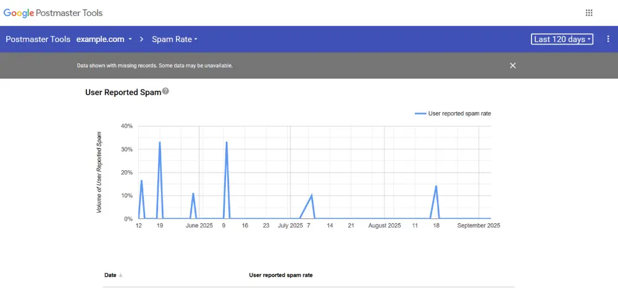Image resolution: width=618 pixels, height=296 pixels.
Task: Click the blue legend line swatch
Action: coord(420,113)
